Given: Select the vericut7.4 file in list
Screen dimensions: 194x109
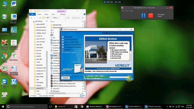Looking at the screenshot, I should pos(56,89).
